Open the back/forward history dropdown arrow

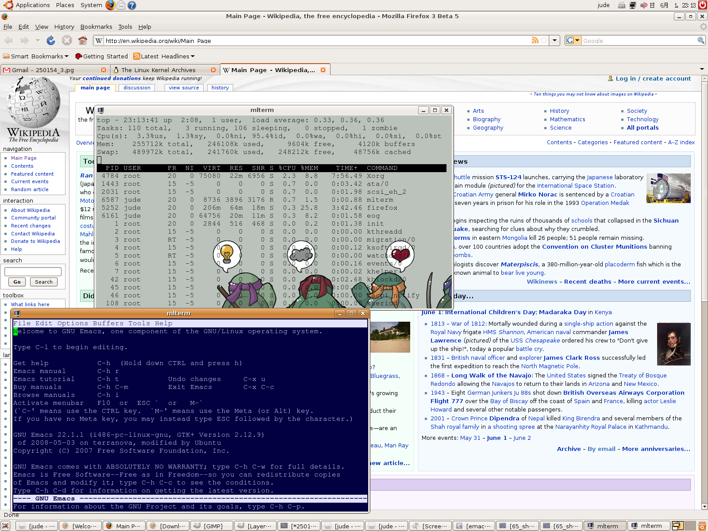coord(38,40)
